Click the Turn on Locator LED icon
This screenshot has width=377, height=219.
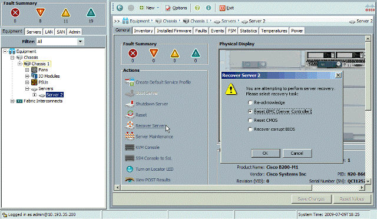pyautogui.click(x=130, y=169)
